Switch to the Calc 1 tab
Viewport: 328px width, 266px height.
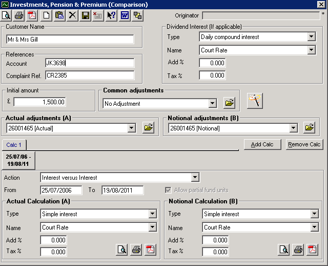[14, 145]
